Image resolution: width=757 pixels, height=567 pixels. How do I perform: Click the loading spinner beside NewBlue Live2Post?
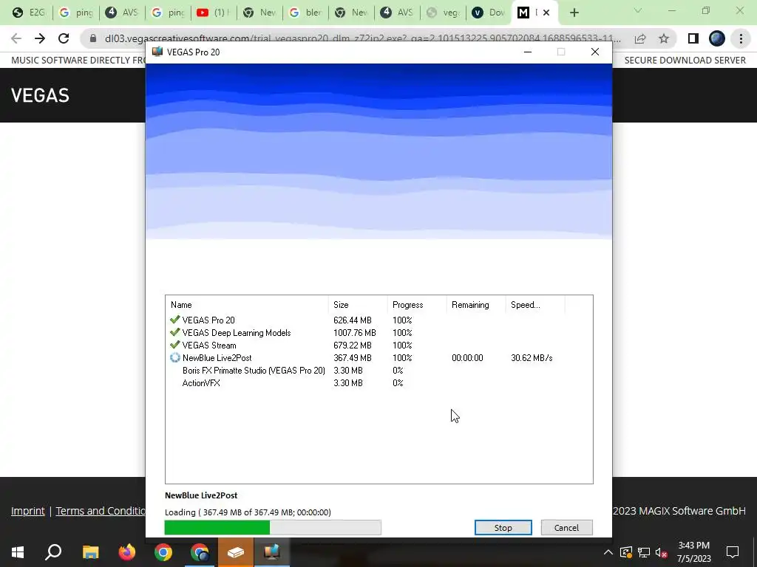[x=174, y=358]
